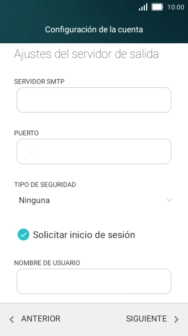The width and height of the screenshot is (188, 336).
Task: Toggle the teal checkmark for login request
Action: tap(23, 235)
